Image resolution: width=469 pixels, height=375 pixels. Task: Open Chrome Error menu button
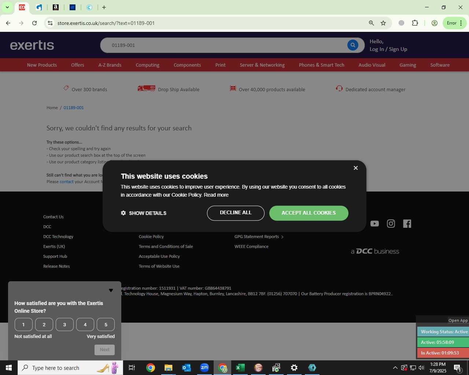(x=454, y=23)
